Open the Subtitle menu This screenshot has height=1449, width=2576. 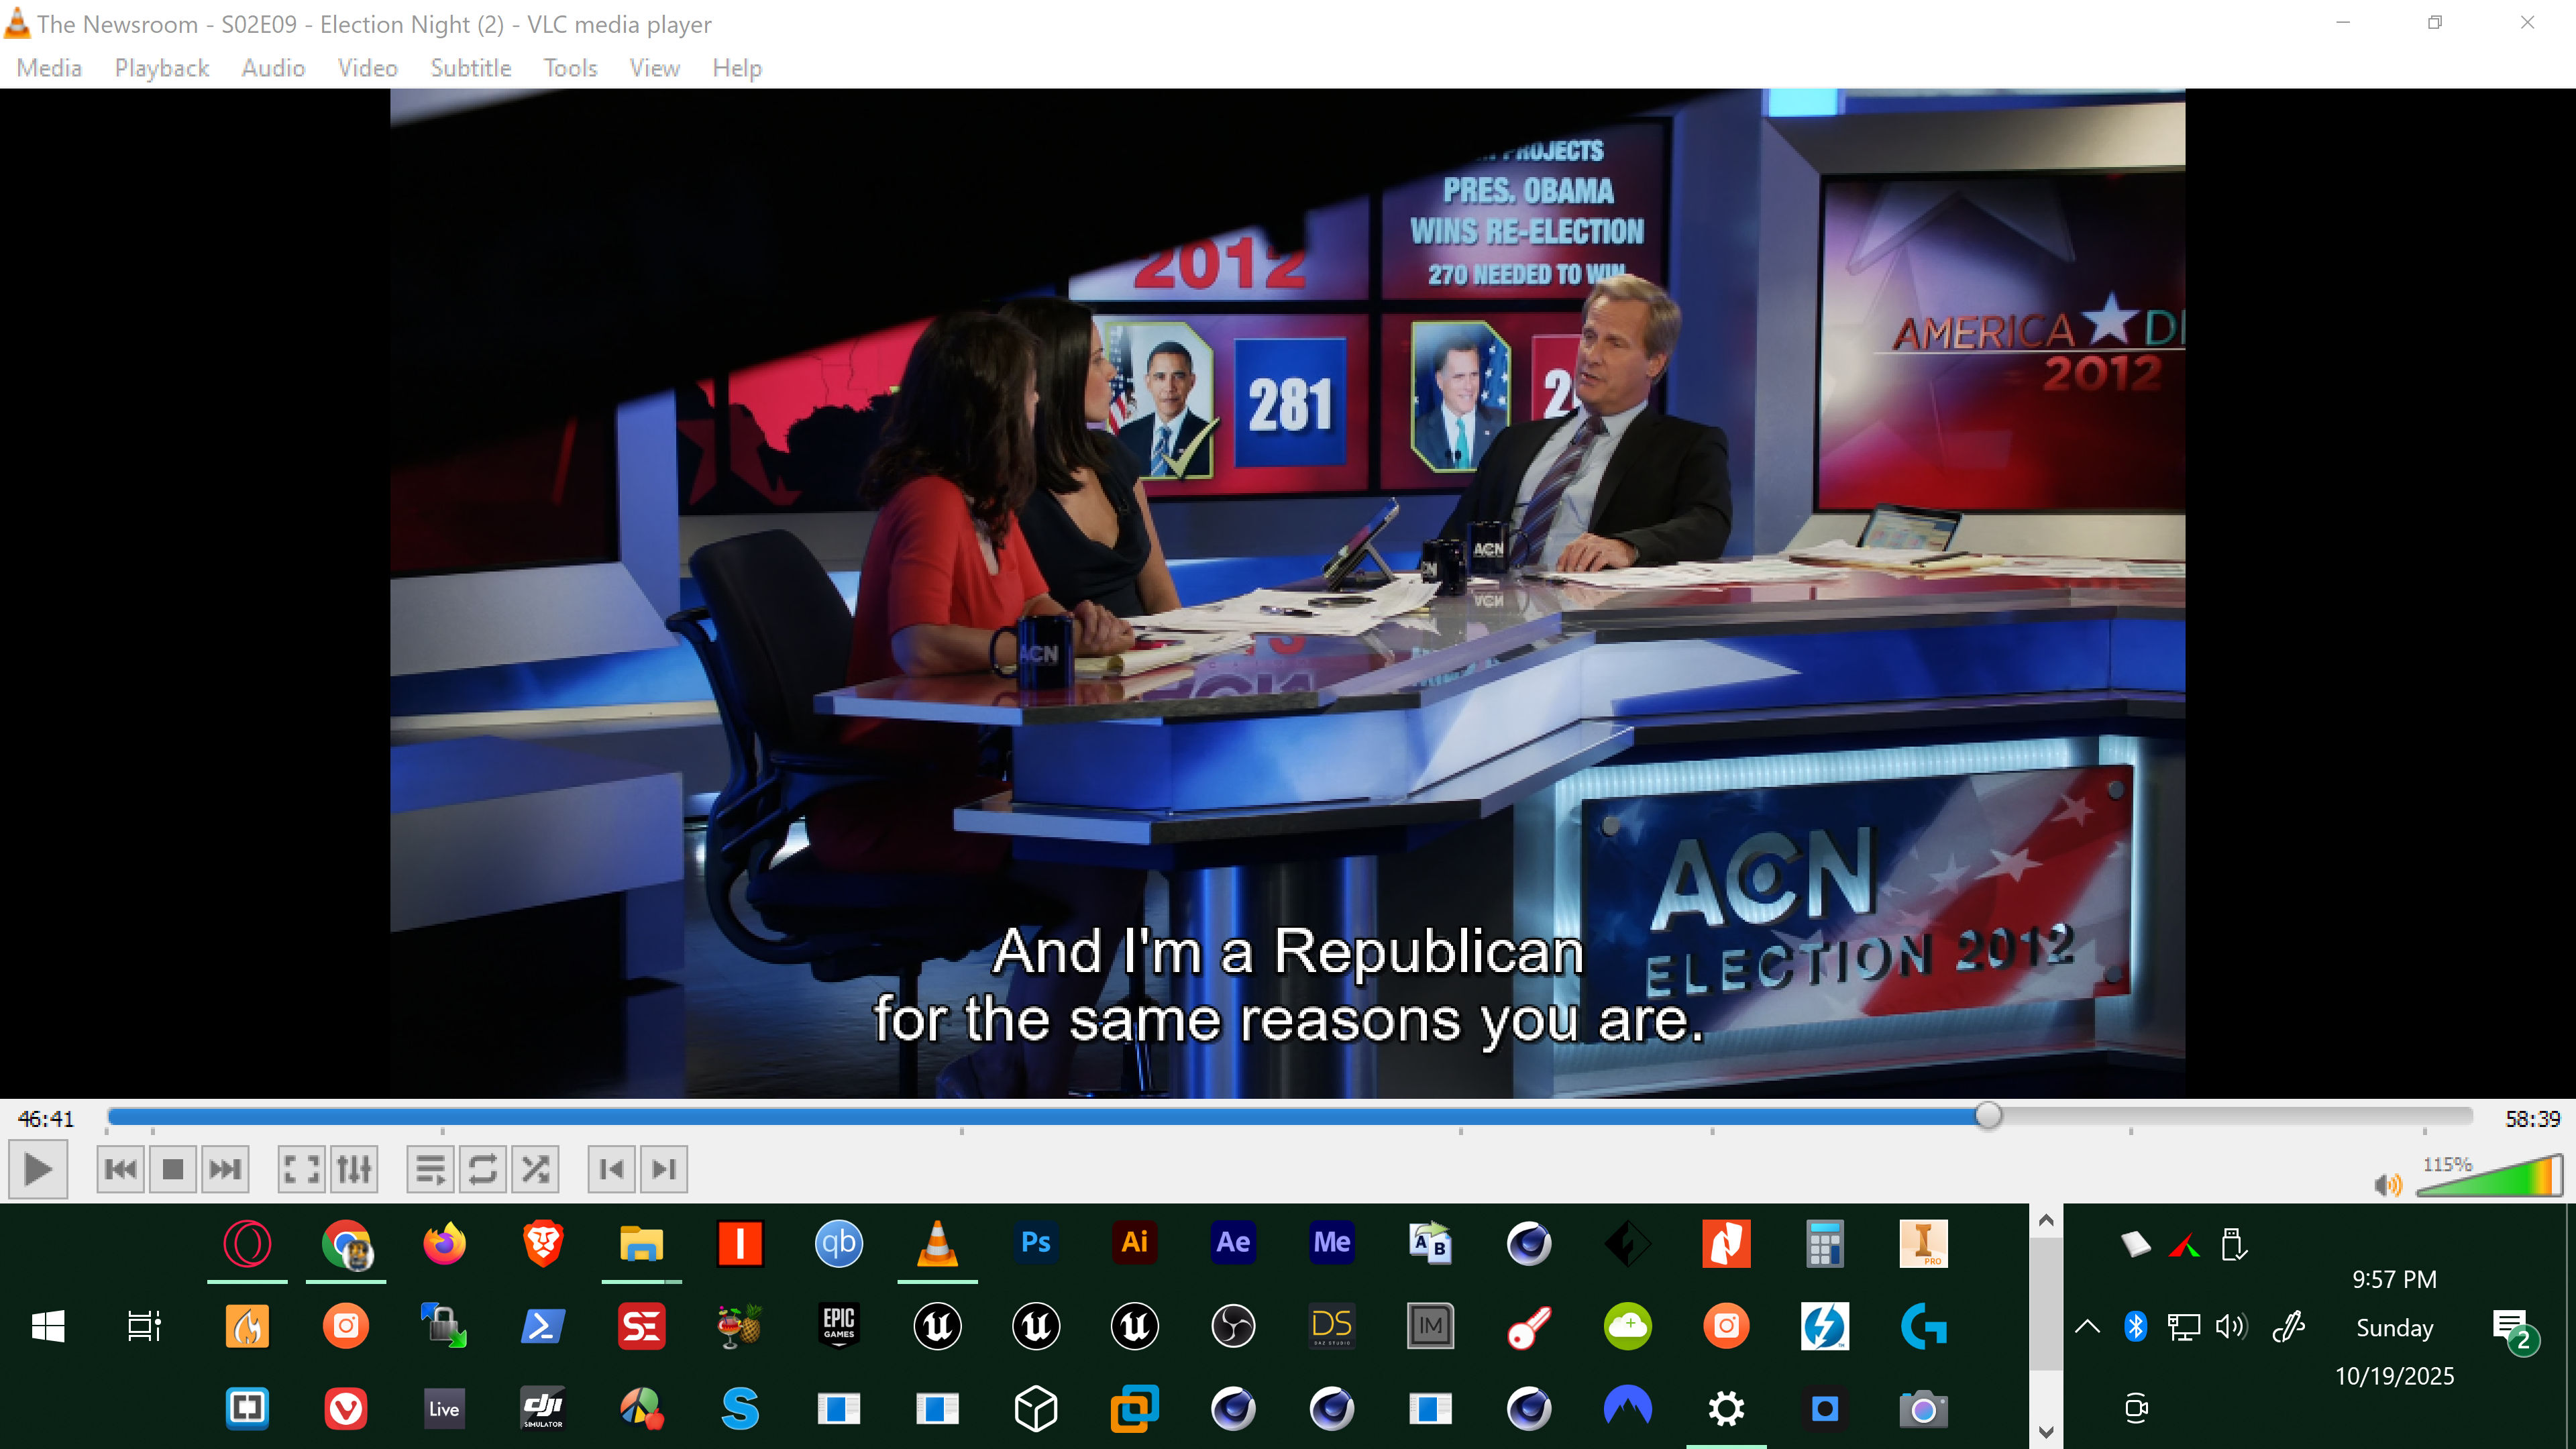pos(470,68)
